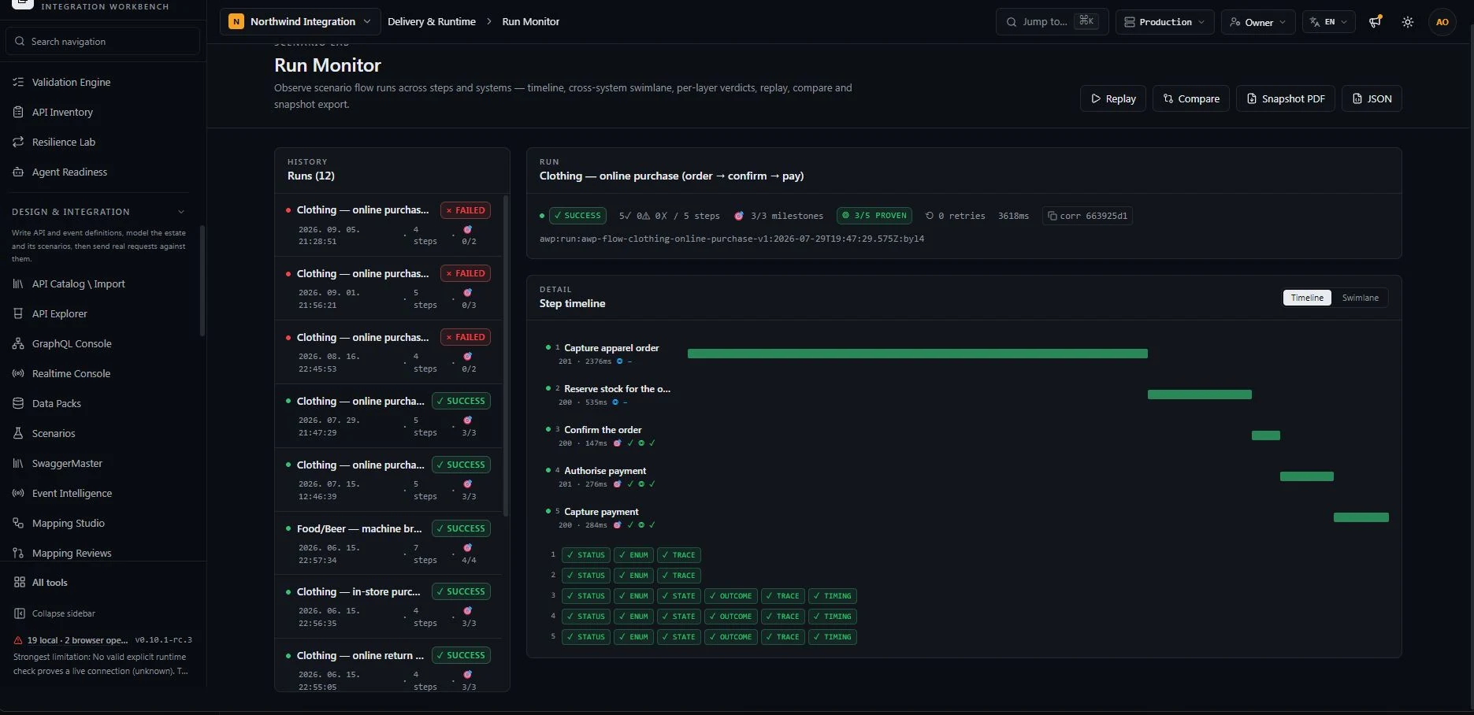Open Northwind Integration workspace dropdown
Viewport: 1474px width, 715px height.
300,22
